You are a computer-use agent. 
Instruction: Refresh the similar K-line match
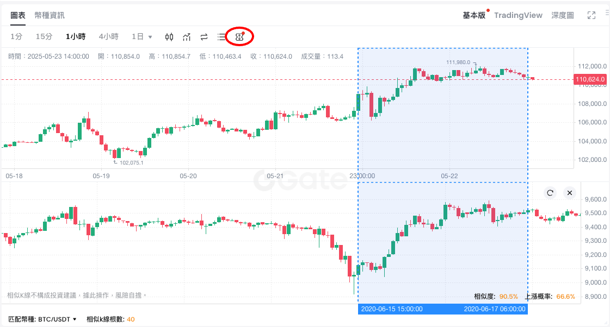[550, 193]
